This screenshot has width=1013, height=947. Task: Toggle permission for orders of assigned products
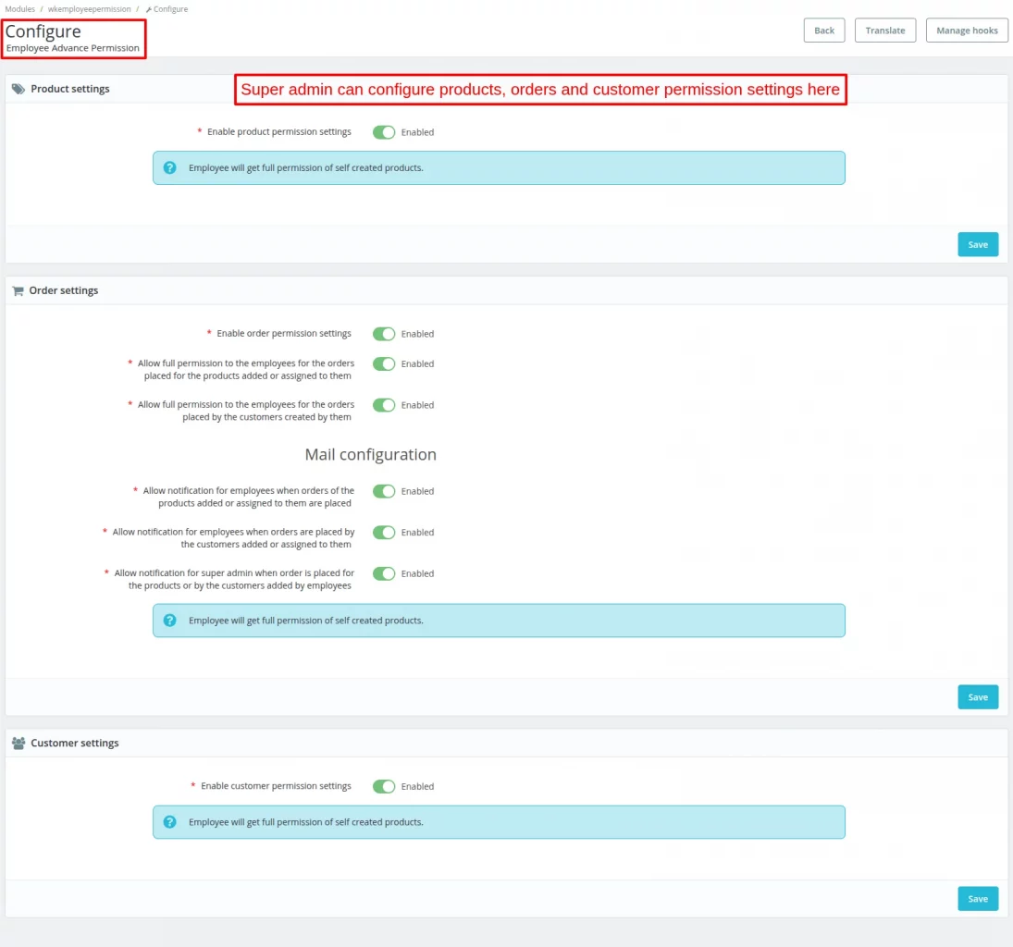coord(384,363)
